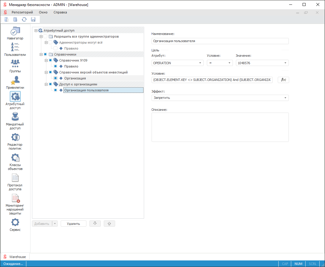Screen dimensions: 325x267
Task: Click the Удалить button
Action: click(73, 224)
